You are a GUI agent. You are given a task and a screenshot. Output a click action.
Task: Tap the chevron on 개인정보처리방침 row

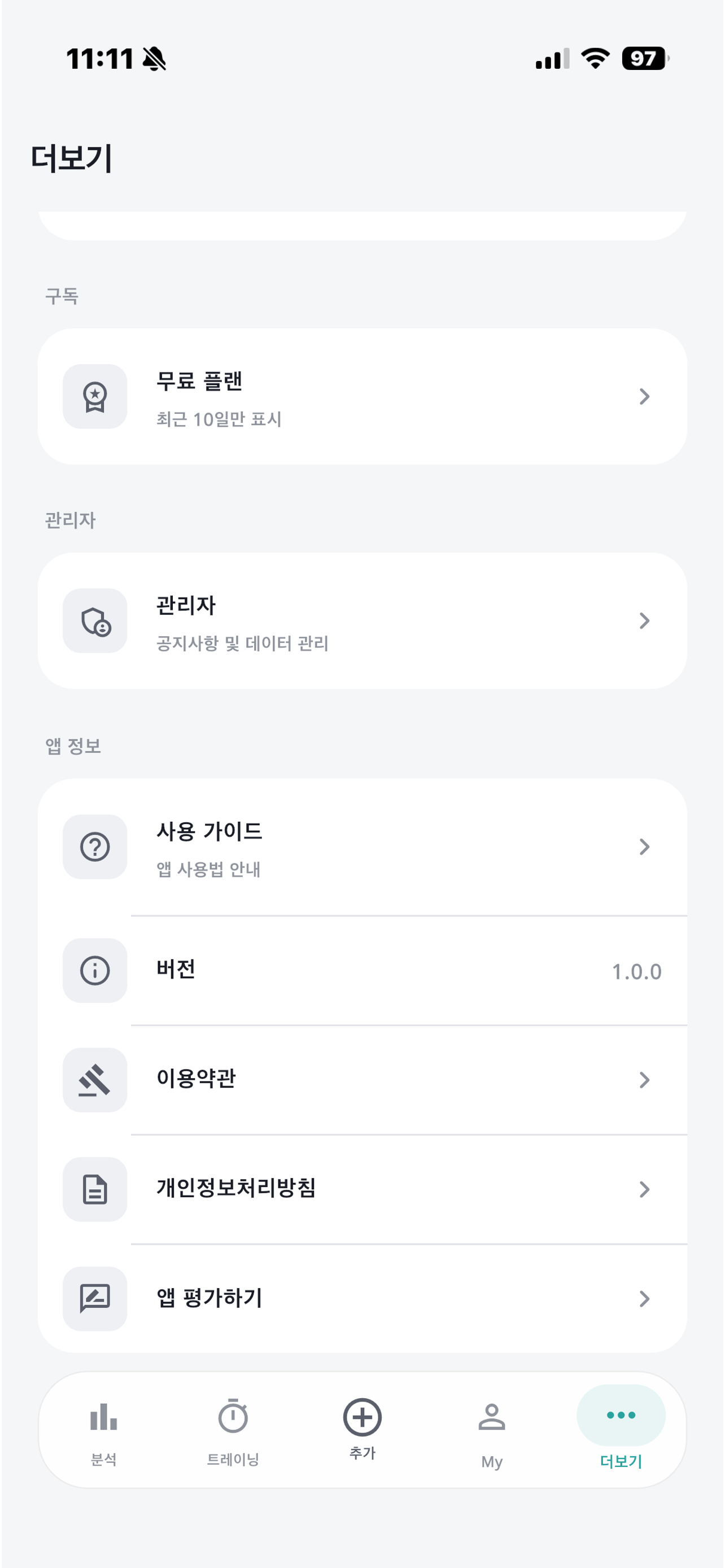(x=644, y=1189)
